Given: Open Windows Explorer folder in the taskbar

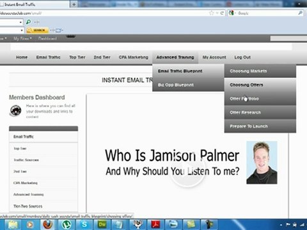Looking at the screenshot, I should pyautogui.click(x=13, y=224).
